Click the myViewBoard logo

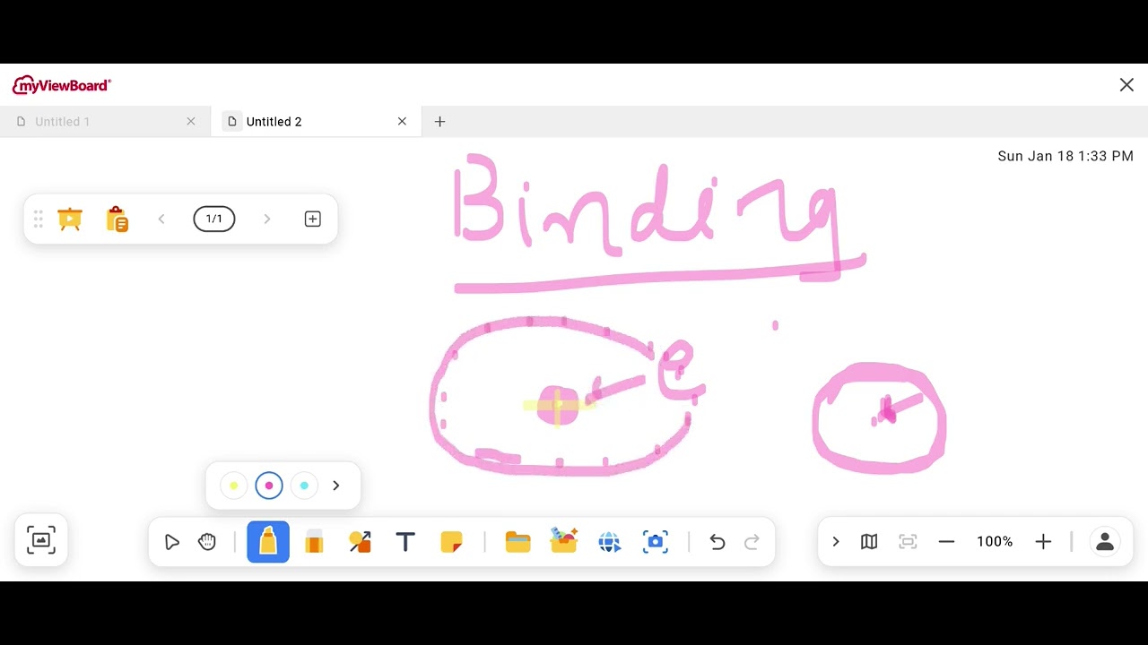(x=62, y=86)
